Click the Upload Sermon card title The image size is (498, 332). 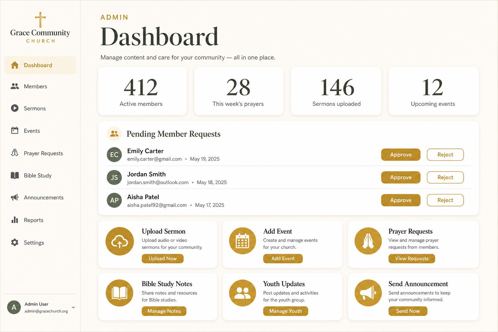coord(163,231)
